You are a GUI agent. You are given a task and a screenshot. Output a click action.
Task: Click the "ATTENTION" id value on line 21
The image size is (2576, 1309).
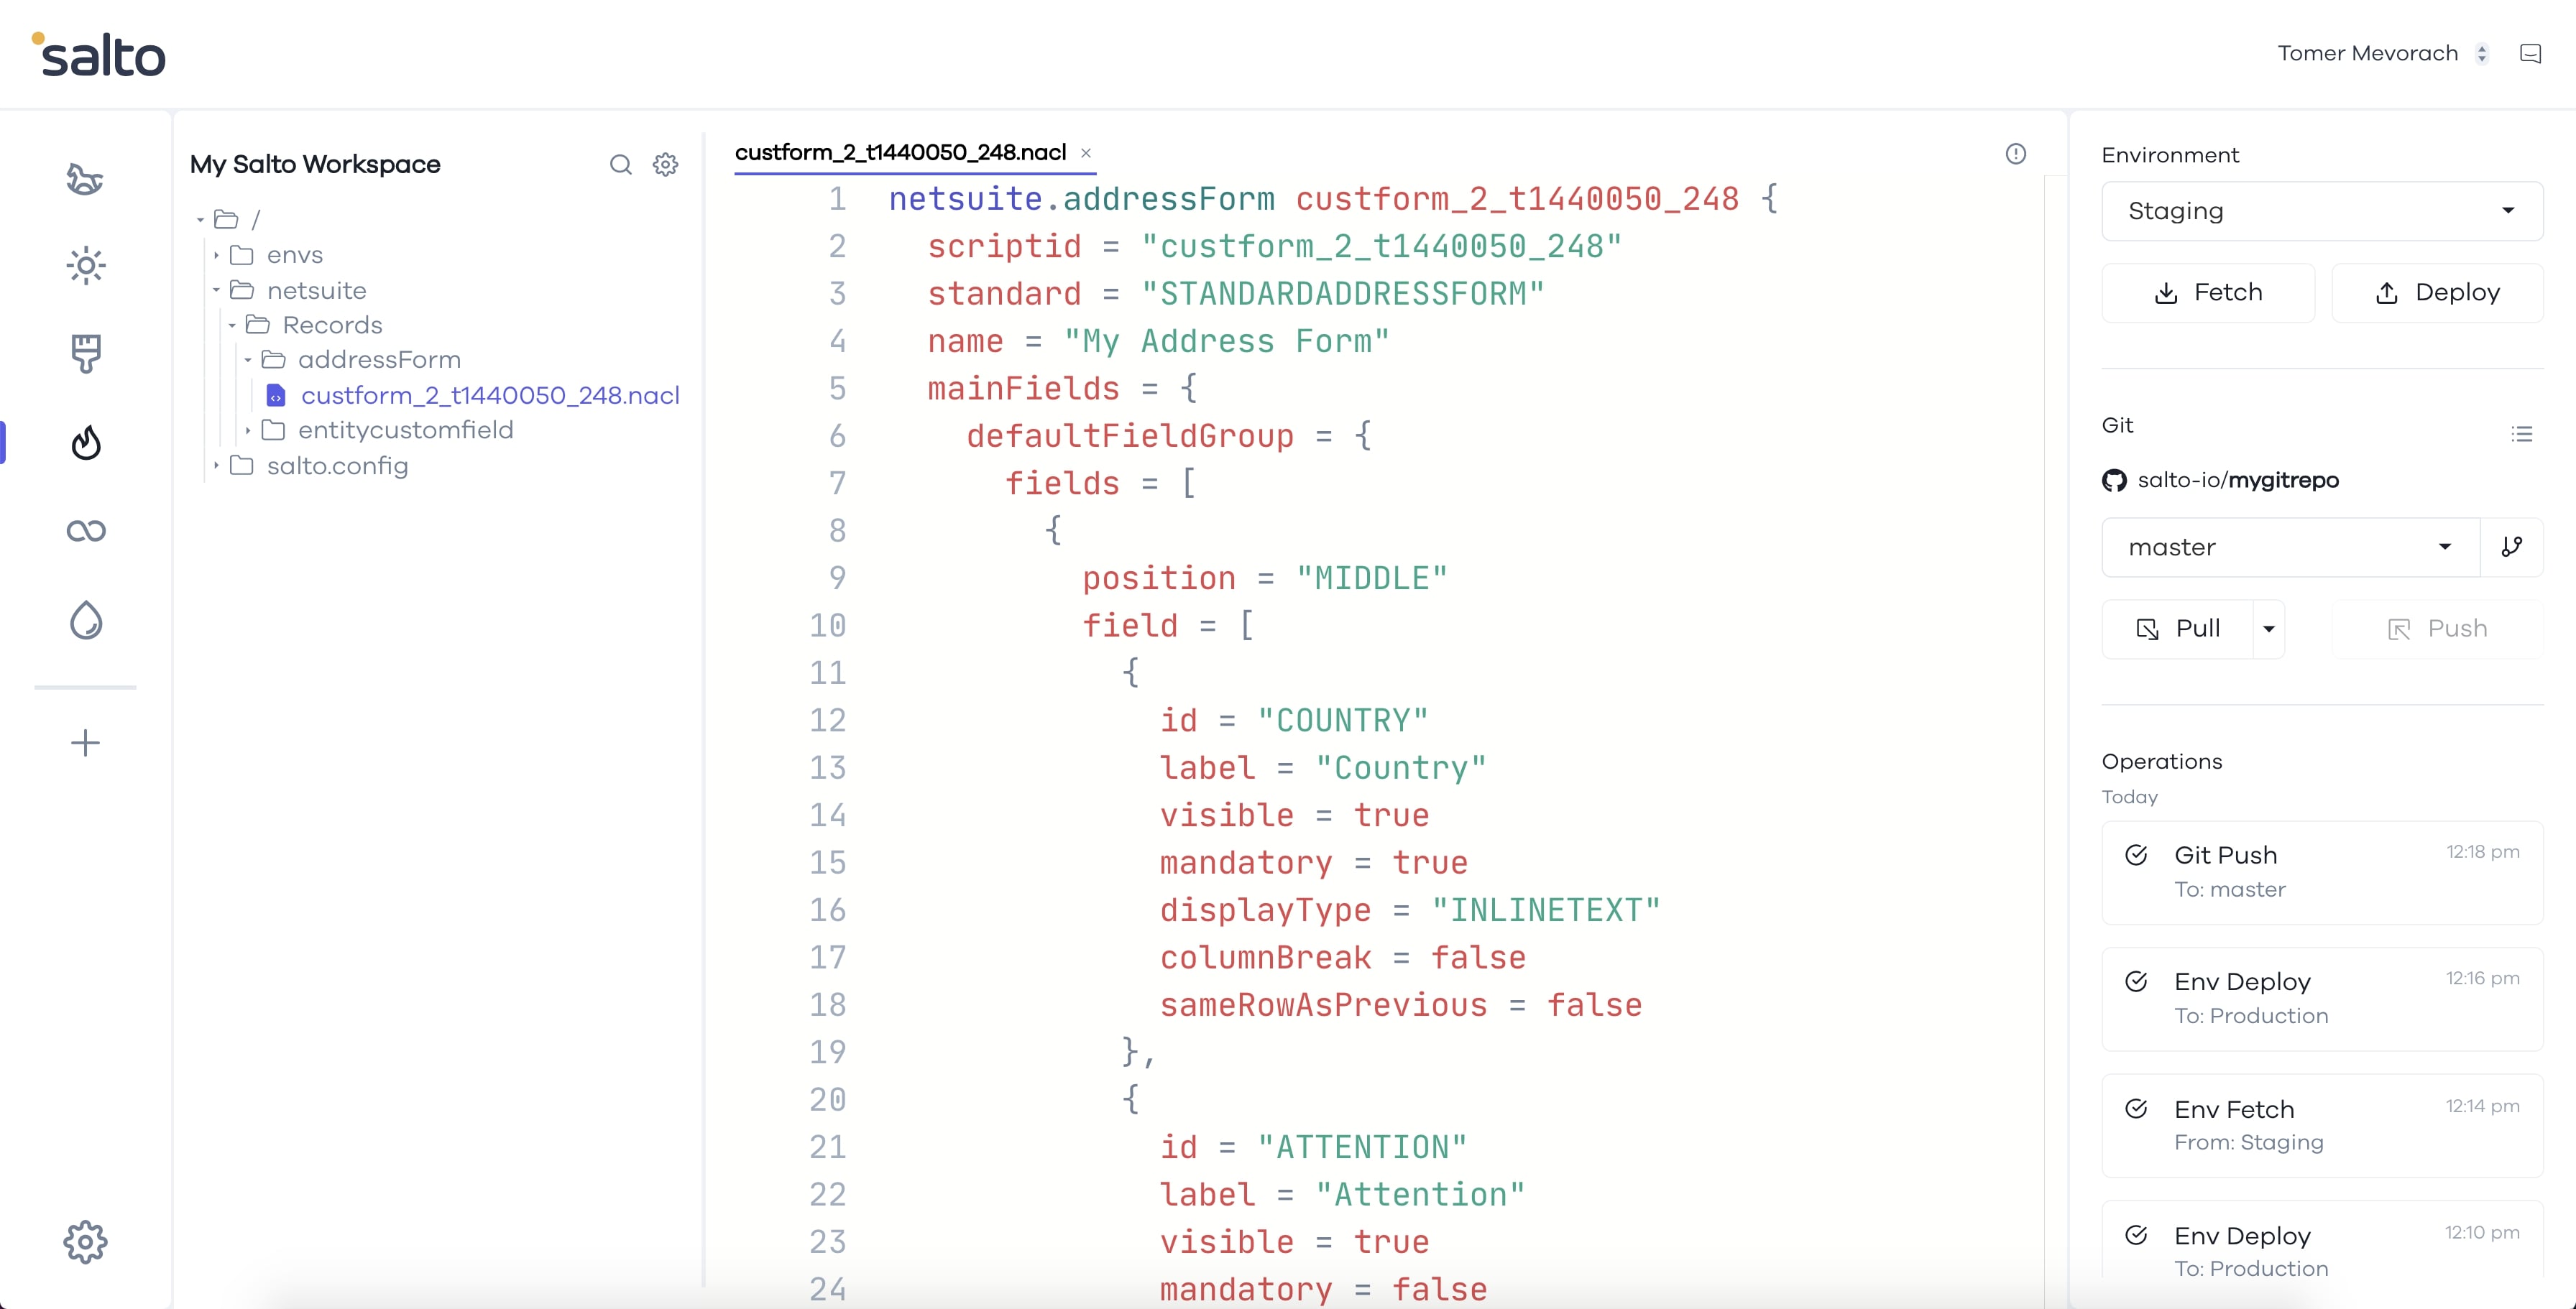(1362, 1147)
